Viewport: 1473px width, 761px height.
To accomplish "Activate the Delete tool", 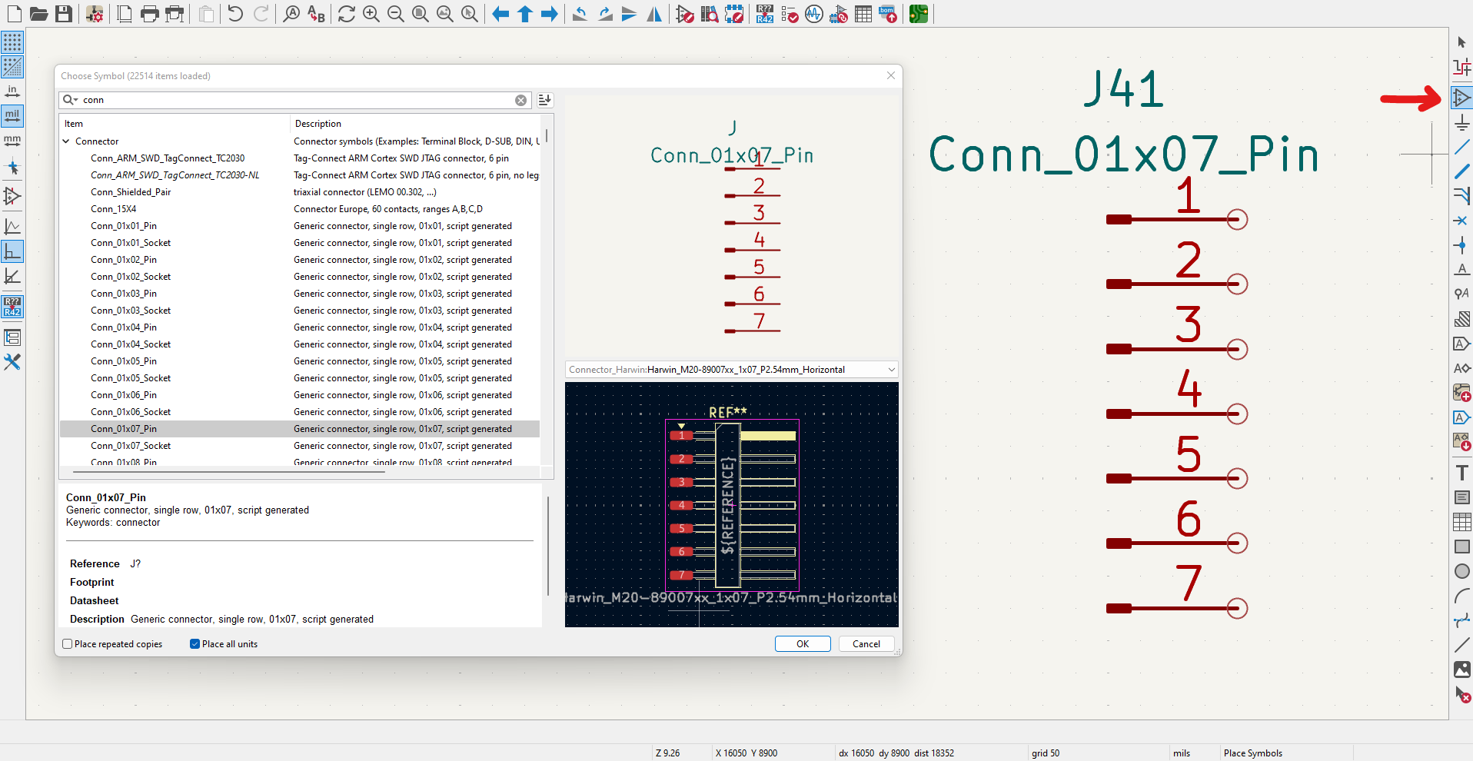I will coord(1461,694).
